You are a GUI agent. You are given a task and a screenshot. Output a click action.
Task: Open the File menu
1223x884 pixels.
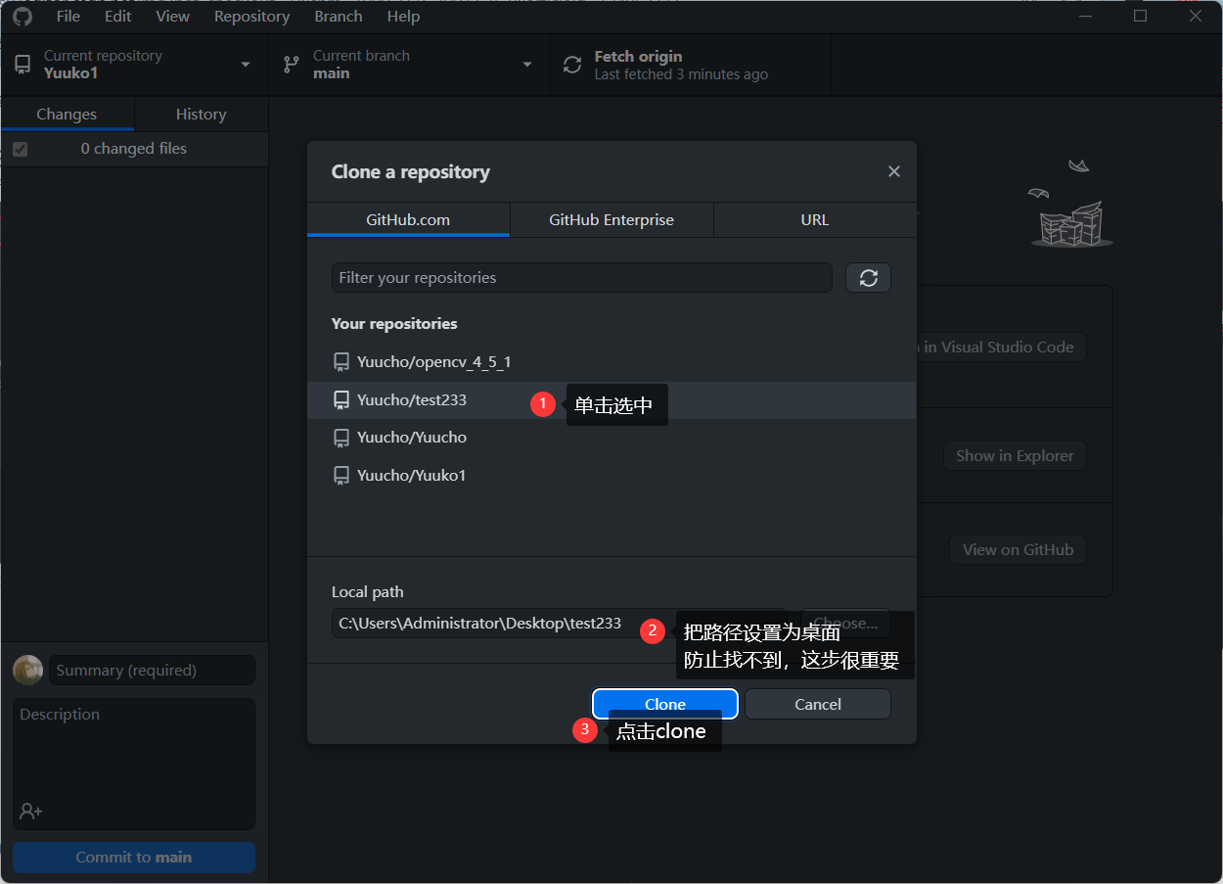click(x=68, y=16)
